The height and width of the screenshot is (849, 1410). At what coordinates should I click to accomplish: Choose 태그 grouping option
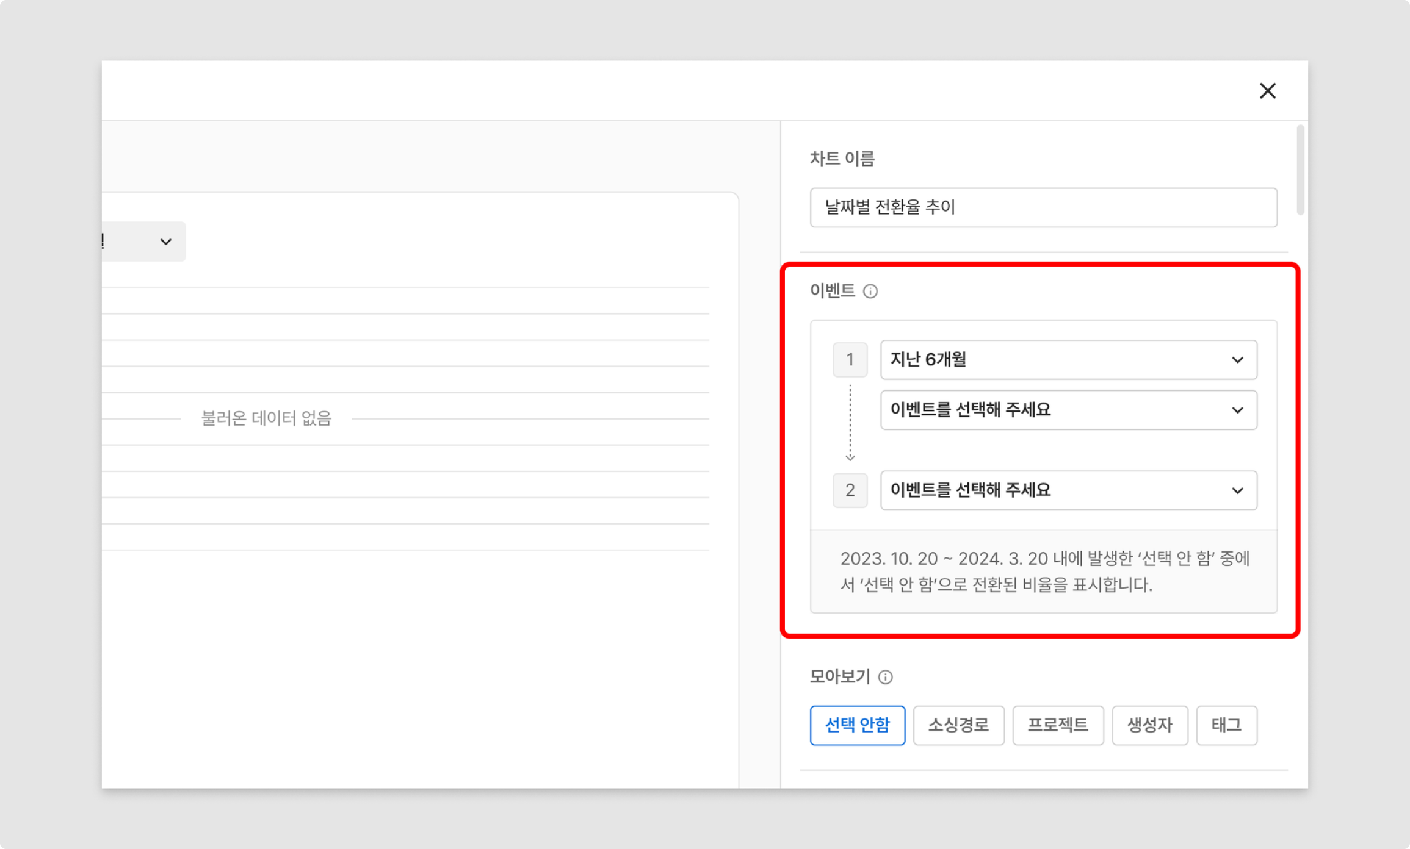pyautogui.click(x=1226, y=725)
